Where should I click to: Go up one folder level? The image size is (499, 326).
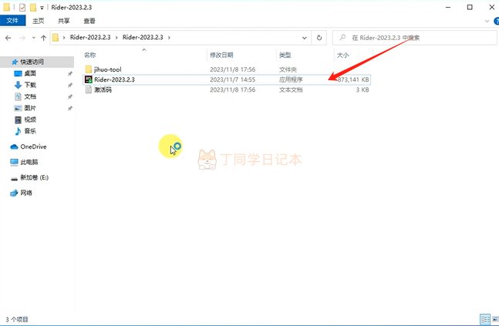click(44, 38)
